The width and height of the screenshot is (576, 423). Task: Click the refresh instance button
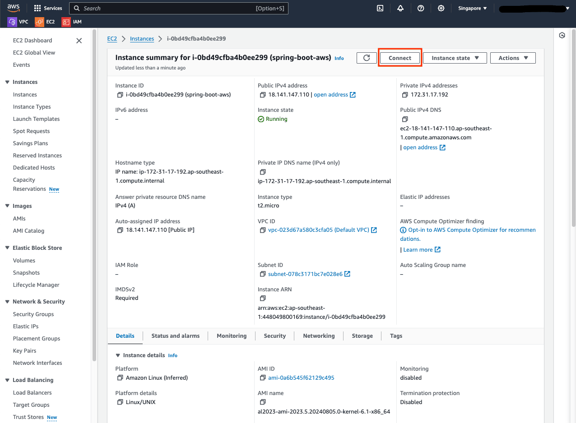(367, 58)
